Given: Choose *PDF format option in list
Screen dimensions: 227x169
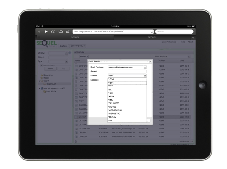Looking at the screenshot, I should point(127,83).
